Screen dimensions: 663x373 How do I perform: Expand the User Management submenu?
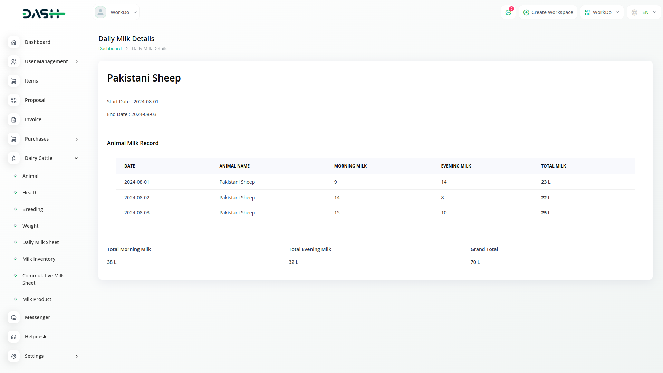[77, 62]
